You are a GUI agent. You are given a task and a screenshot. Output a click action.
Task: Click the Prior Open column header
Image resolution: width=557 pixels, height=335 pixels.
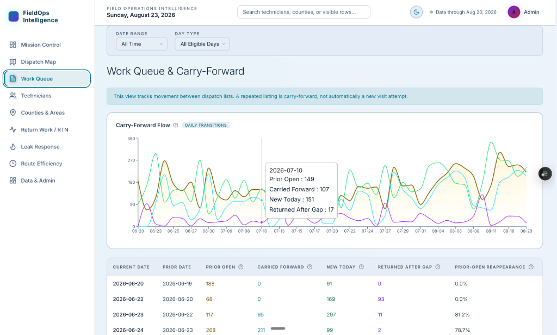coord(221,267)
